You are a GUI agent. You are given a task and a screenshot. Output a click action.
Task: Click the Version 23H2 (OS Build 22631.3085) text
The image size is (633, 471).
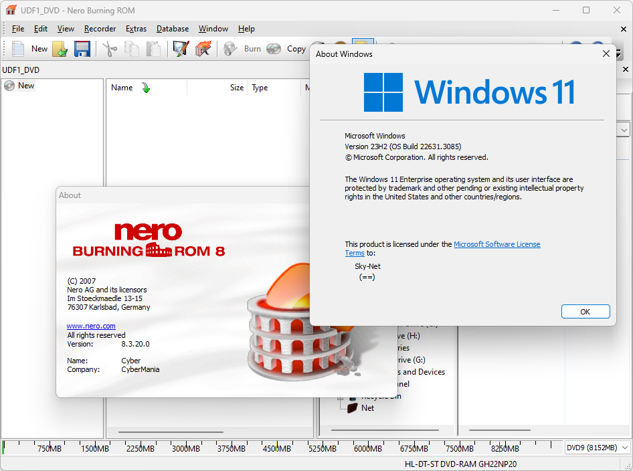(x=403, y=147)
